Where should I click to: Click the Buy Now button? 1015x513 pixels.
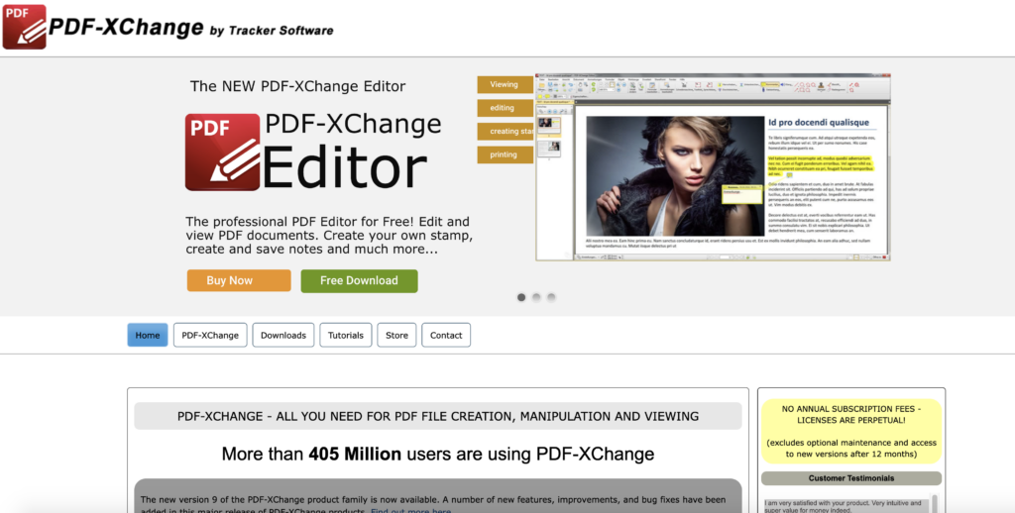click(x=239, y=280)
